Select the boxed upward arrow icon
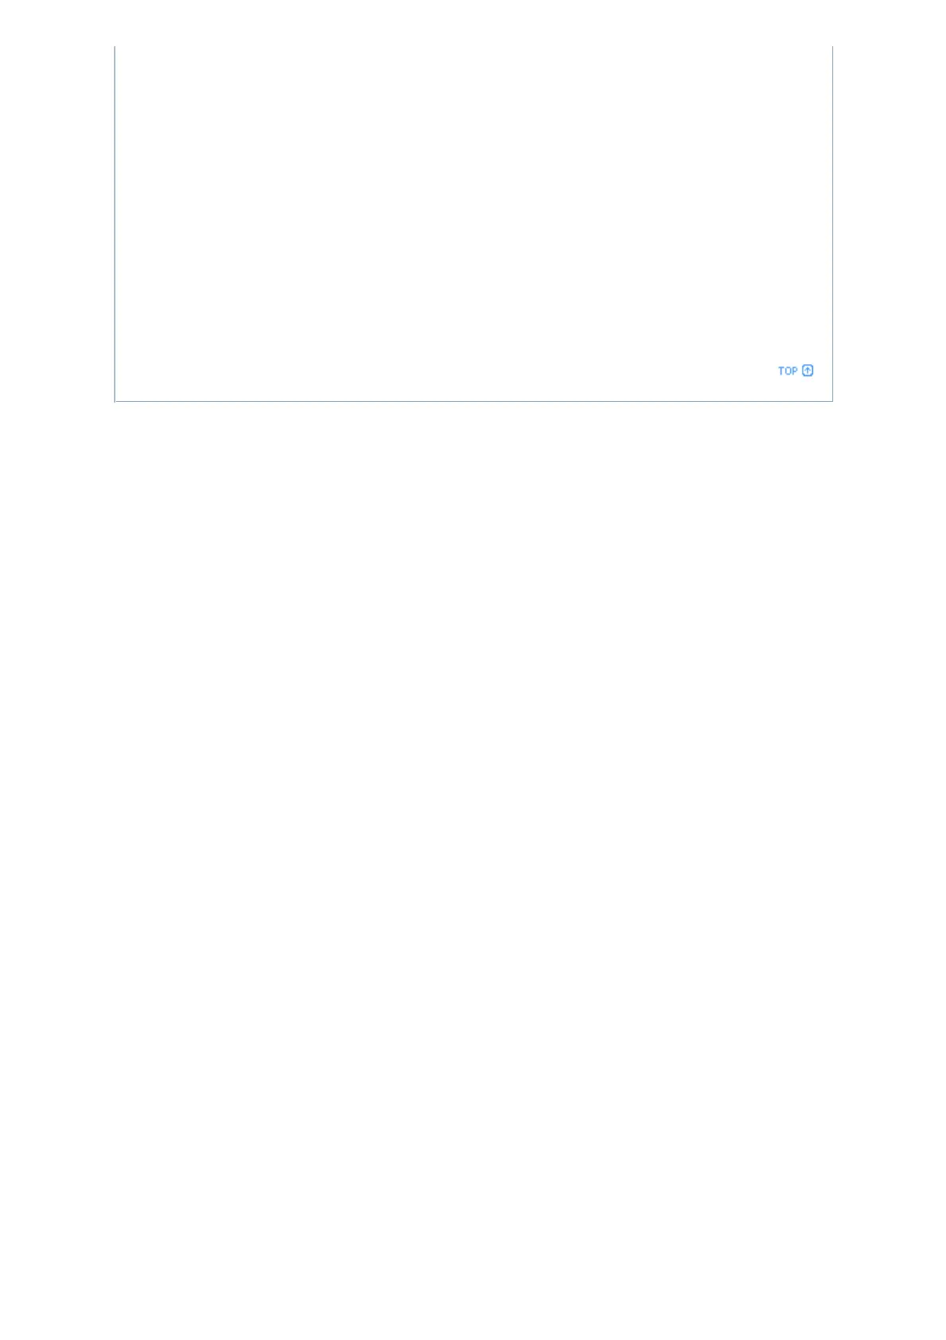The width and height of the screenshot is (946, 1340). 808,371
